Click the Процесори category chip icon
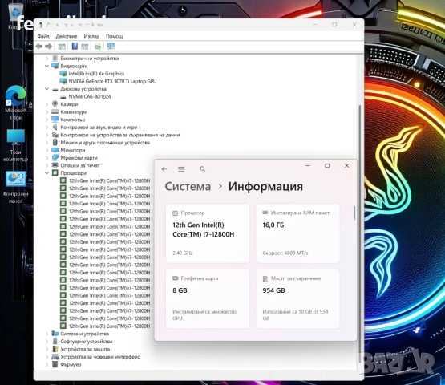This screenshot has width=445, height=385. [x=55, y=173]
